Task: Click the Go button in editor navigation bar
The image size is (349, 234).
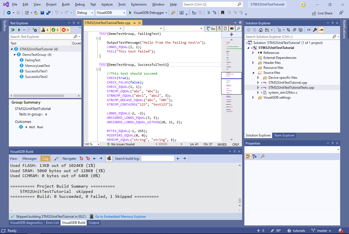Action: [211, 28]
